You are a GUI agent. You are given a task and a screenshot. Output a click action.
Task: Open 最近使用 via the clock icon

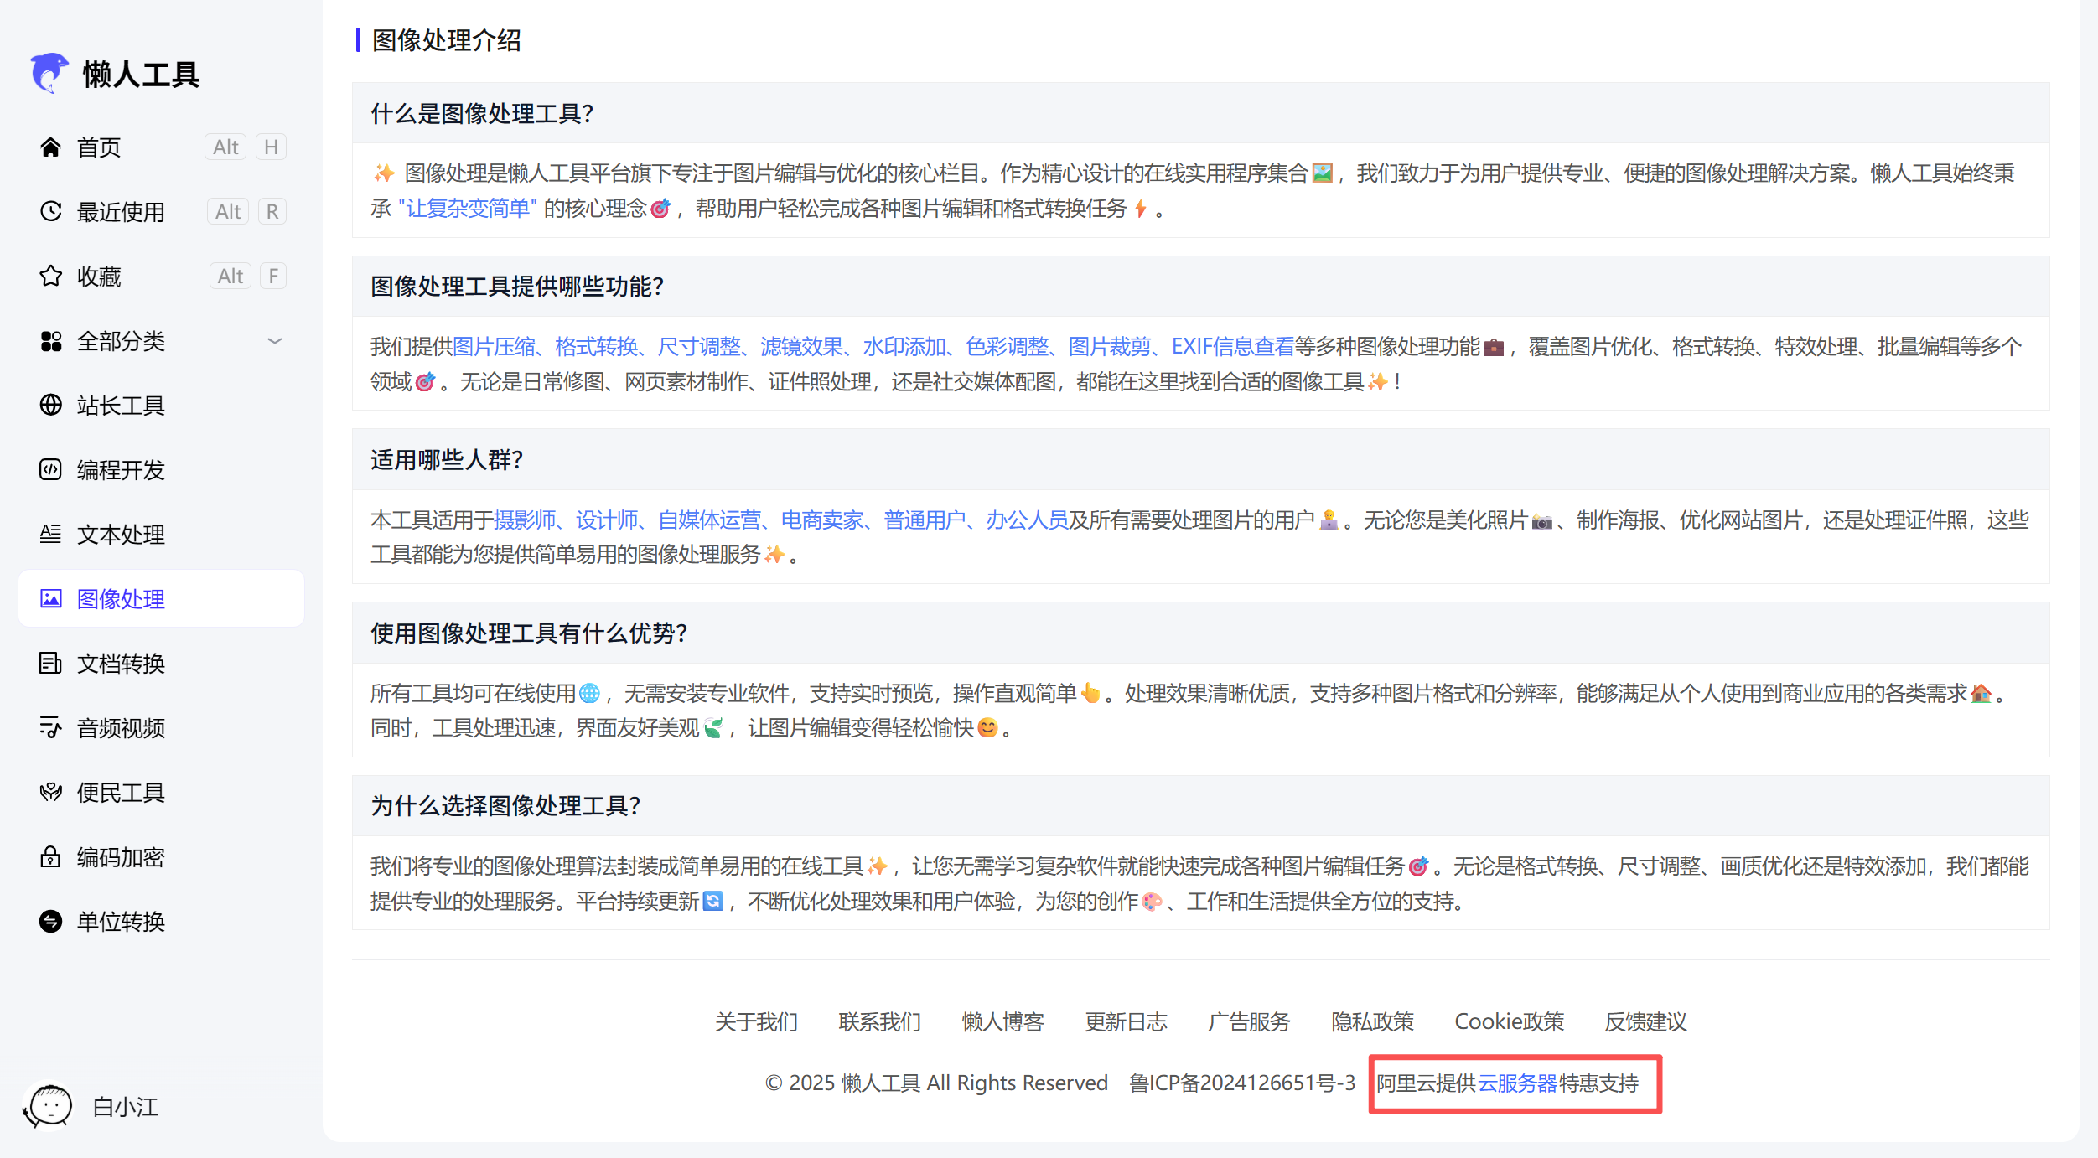50,211
